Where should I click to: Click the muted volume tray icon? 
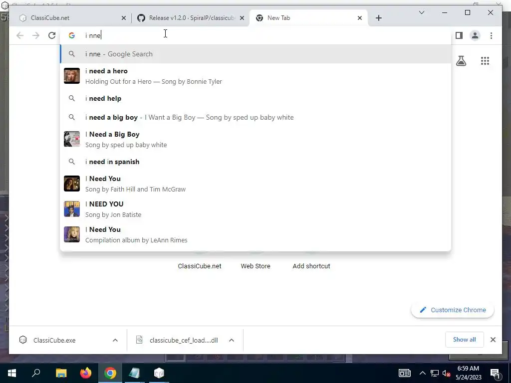[x=447, y=373]
